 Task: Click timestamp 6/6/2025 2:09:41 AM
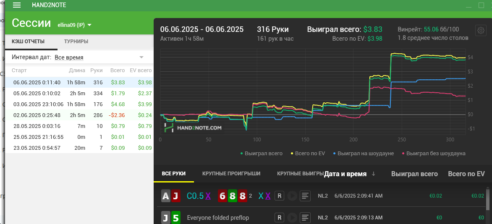tap(359, 196)
